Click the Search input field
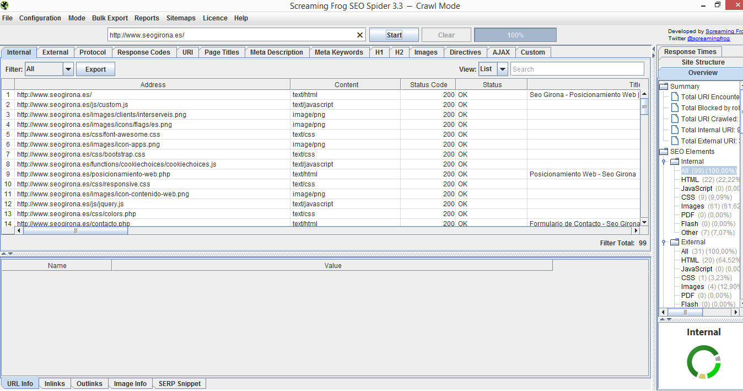 click(577, 69)
